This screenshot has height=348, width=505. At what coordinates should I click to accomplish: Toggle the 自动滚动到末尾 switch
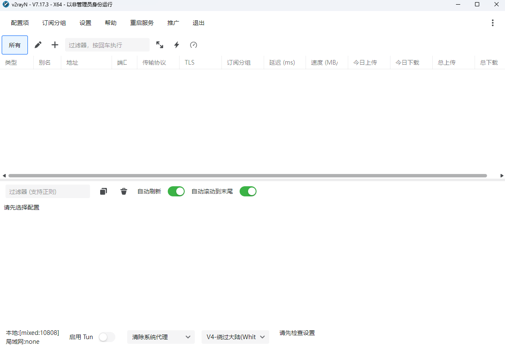click(x=248, y=192)
